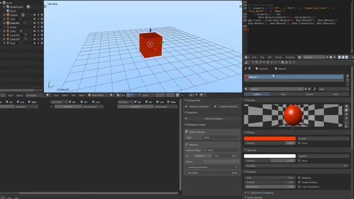Click the red cube in 3D viewport

[x=151, y=45]
